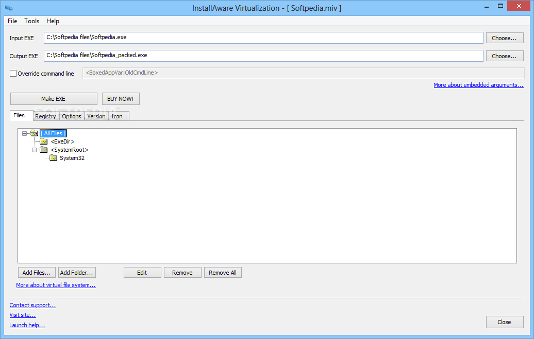Open the Launch help link

click(27, 325)
